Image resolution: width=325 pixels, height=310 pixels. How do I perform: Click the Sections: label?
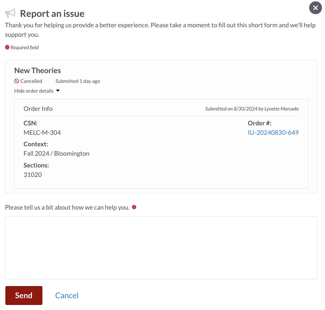pos(36,165)
